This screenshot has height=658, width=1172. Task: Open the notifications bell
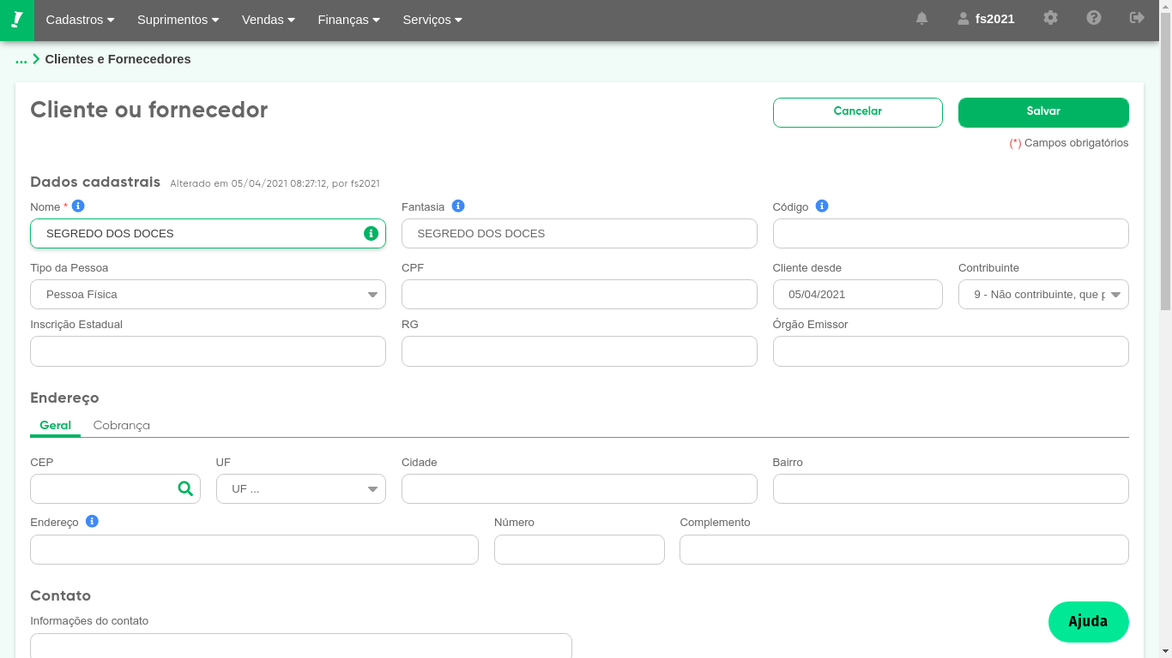point(921,18)
